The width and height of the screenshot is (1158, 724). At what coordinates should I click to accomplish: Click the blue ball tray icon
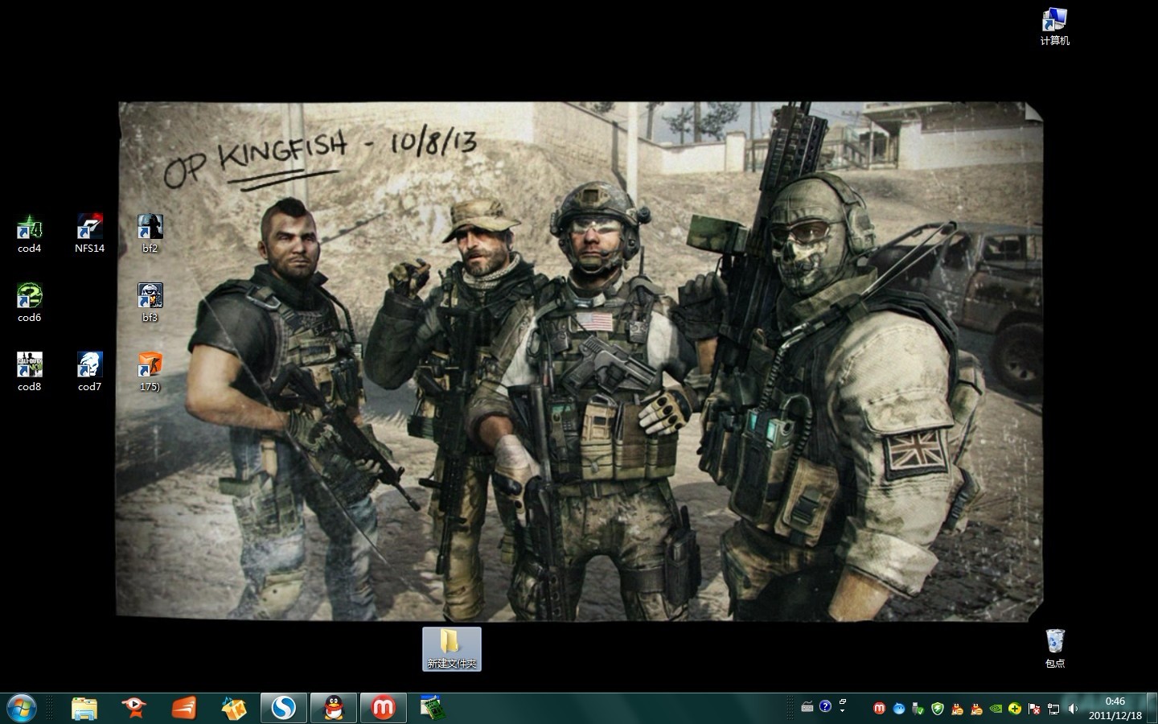pyautogui.click(x=899, y=709)
